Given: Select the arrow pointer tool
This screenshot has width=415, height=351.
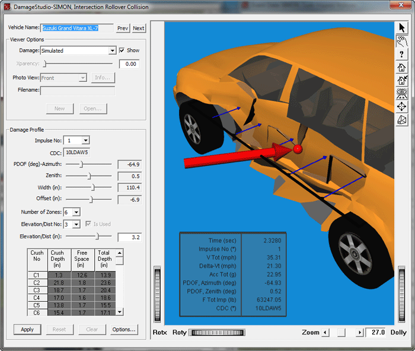Looking at the screenshot, I should (403, 28).
